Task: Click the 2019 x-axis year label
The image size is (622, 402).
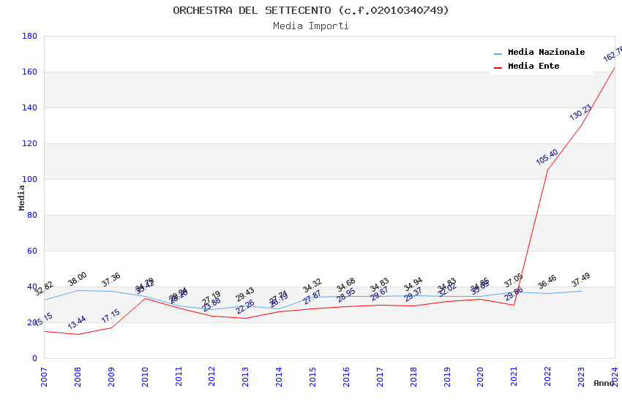Action: click(x=447, y=376)
